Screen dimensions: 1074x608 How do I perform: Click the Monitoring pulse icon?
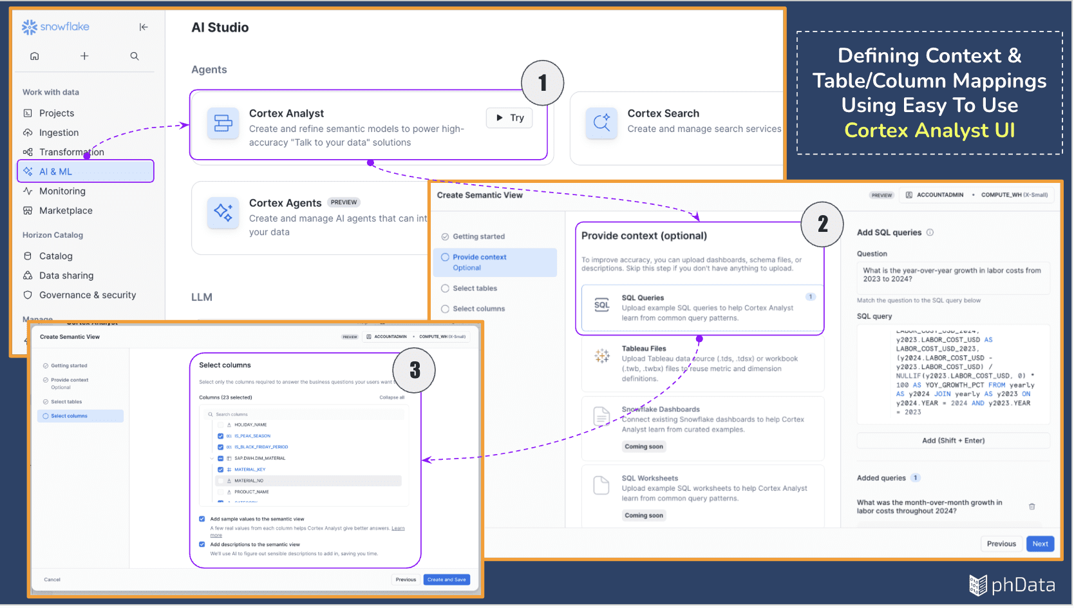click(x=28, y=191)
